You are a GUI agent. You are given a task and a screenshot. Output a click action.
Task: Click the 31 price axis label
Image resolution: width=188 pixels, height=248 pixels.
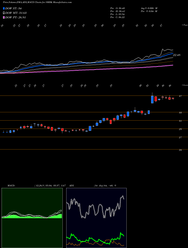[180, 121]
